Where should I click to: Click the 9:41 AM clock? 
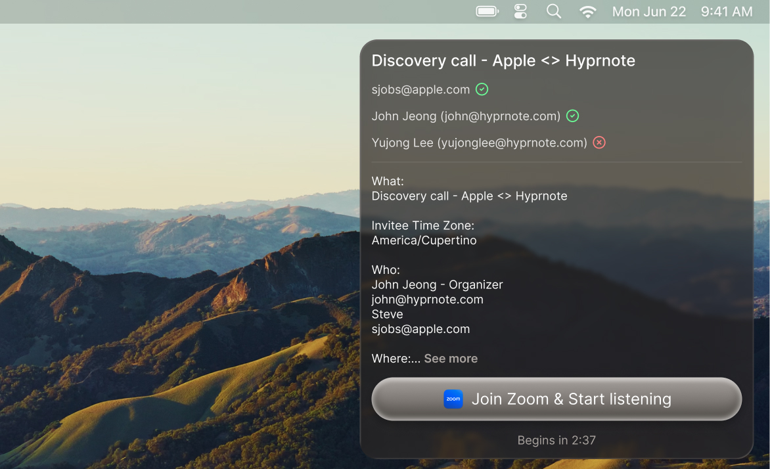click(726, 12)
